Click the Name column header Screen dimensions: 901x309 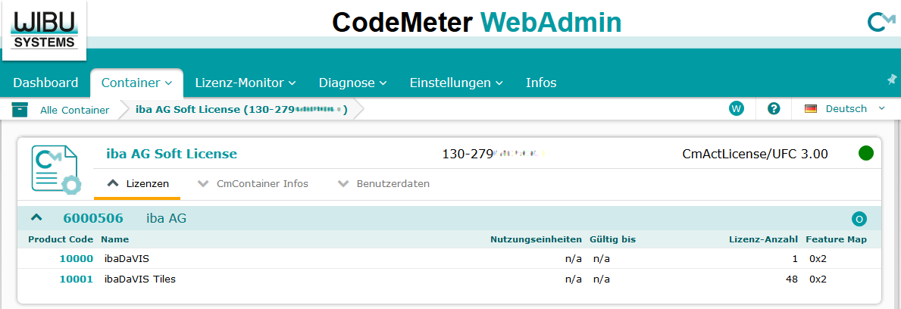pos(115,239)
